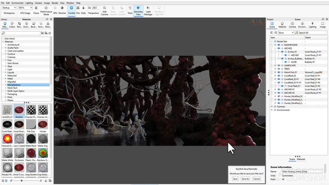Open the Show filter dropdown

(x=286, y=33)
